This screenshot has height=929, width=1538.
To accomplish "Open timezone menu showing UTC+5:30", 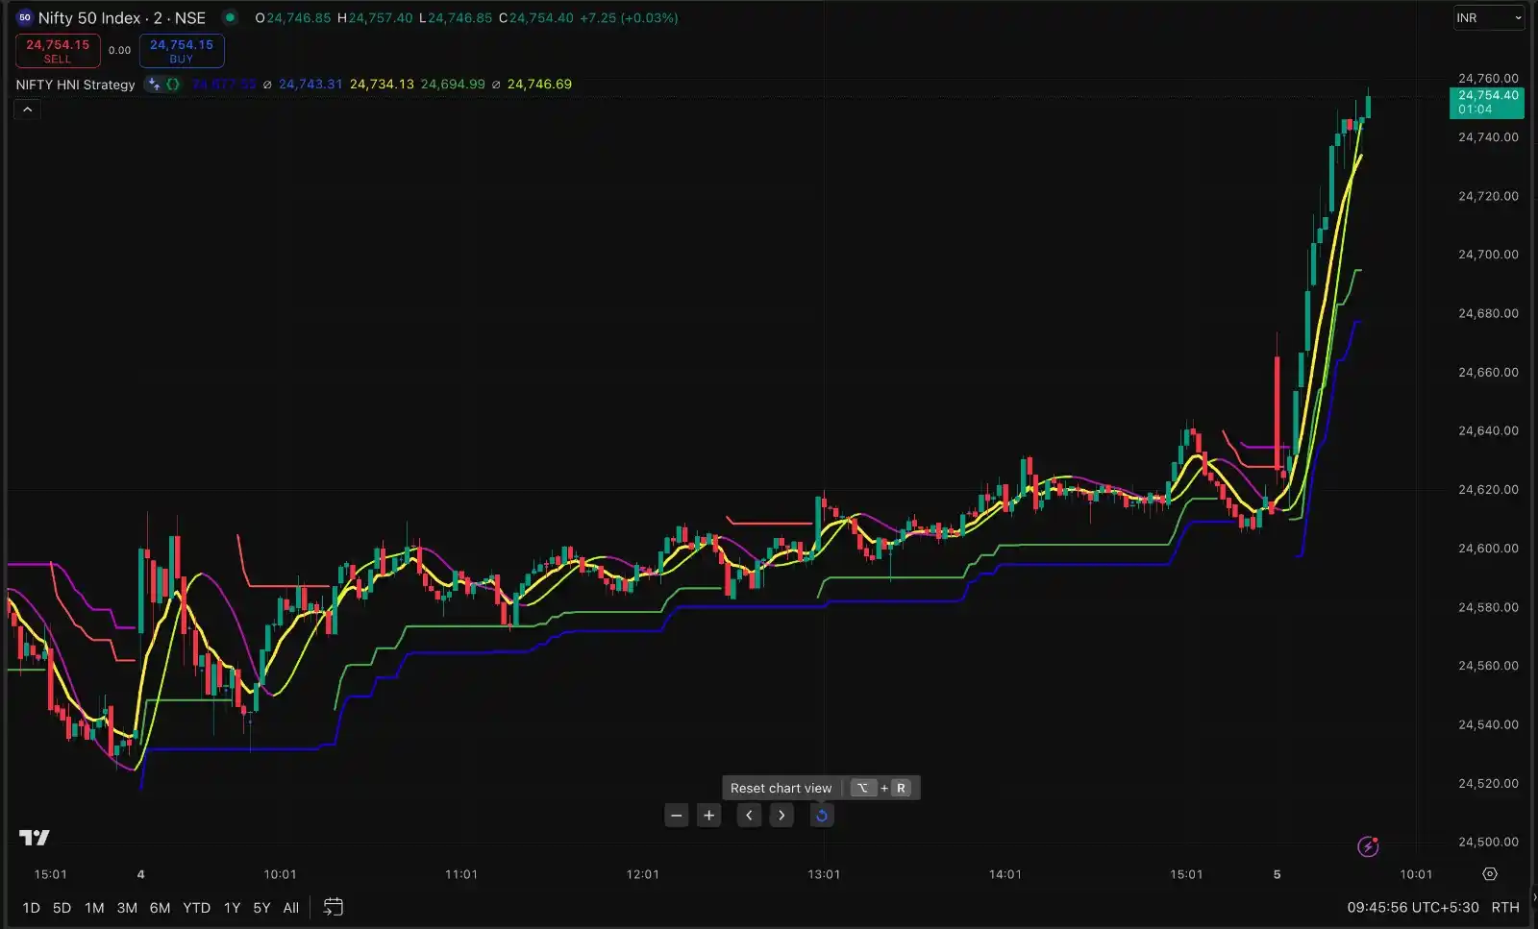I will (x=1412, y=907).
